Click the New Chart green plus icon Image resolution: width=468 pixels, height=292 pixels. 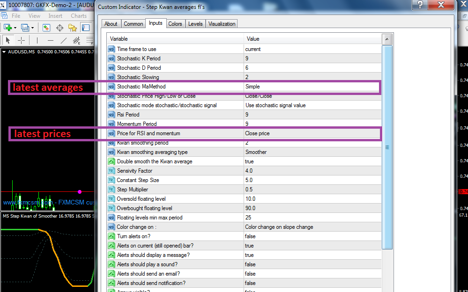8,28
